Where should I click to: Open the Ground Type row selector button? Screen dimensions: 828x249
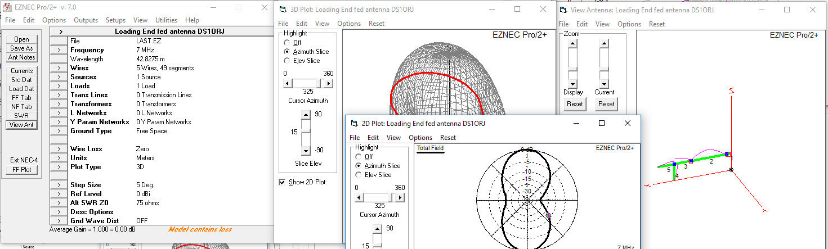pyautogui.click(x=59, y=131)
